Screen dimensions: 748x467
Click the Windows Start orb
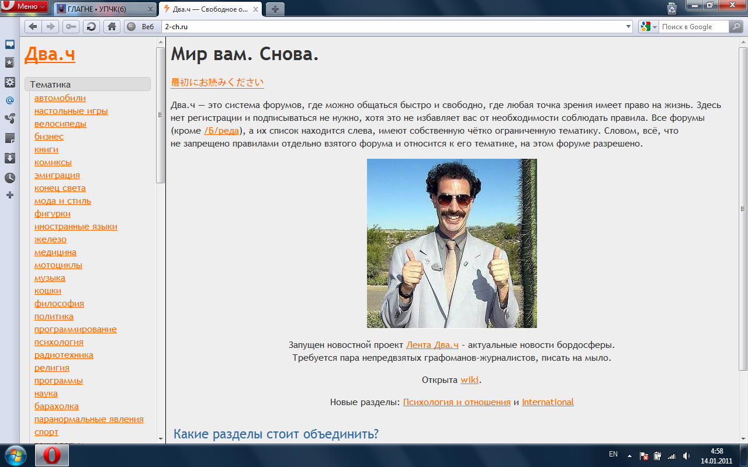16,455
